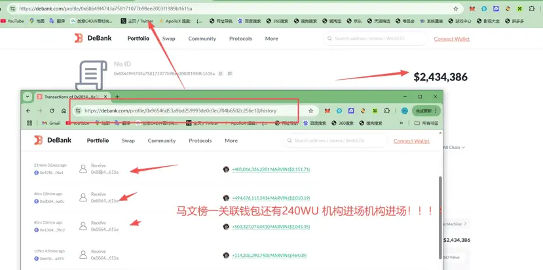The width and height of the screenshot is (543, 270).
Task: Open MetaMask fox extension in front window toolbar
Action: (x=328, y=111)
